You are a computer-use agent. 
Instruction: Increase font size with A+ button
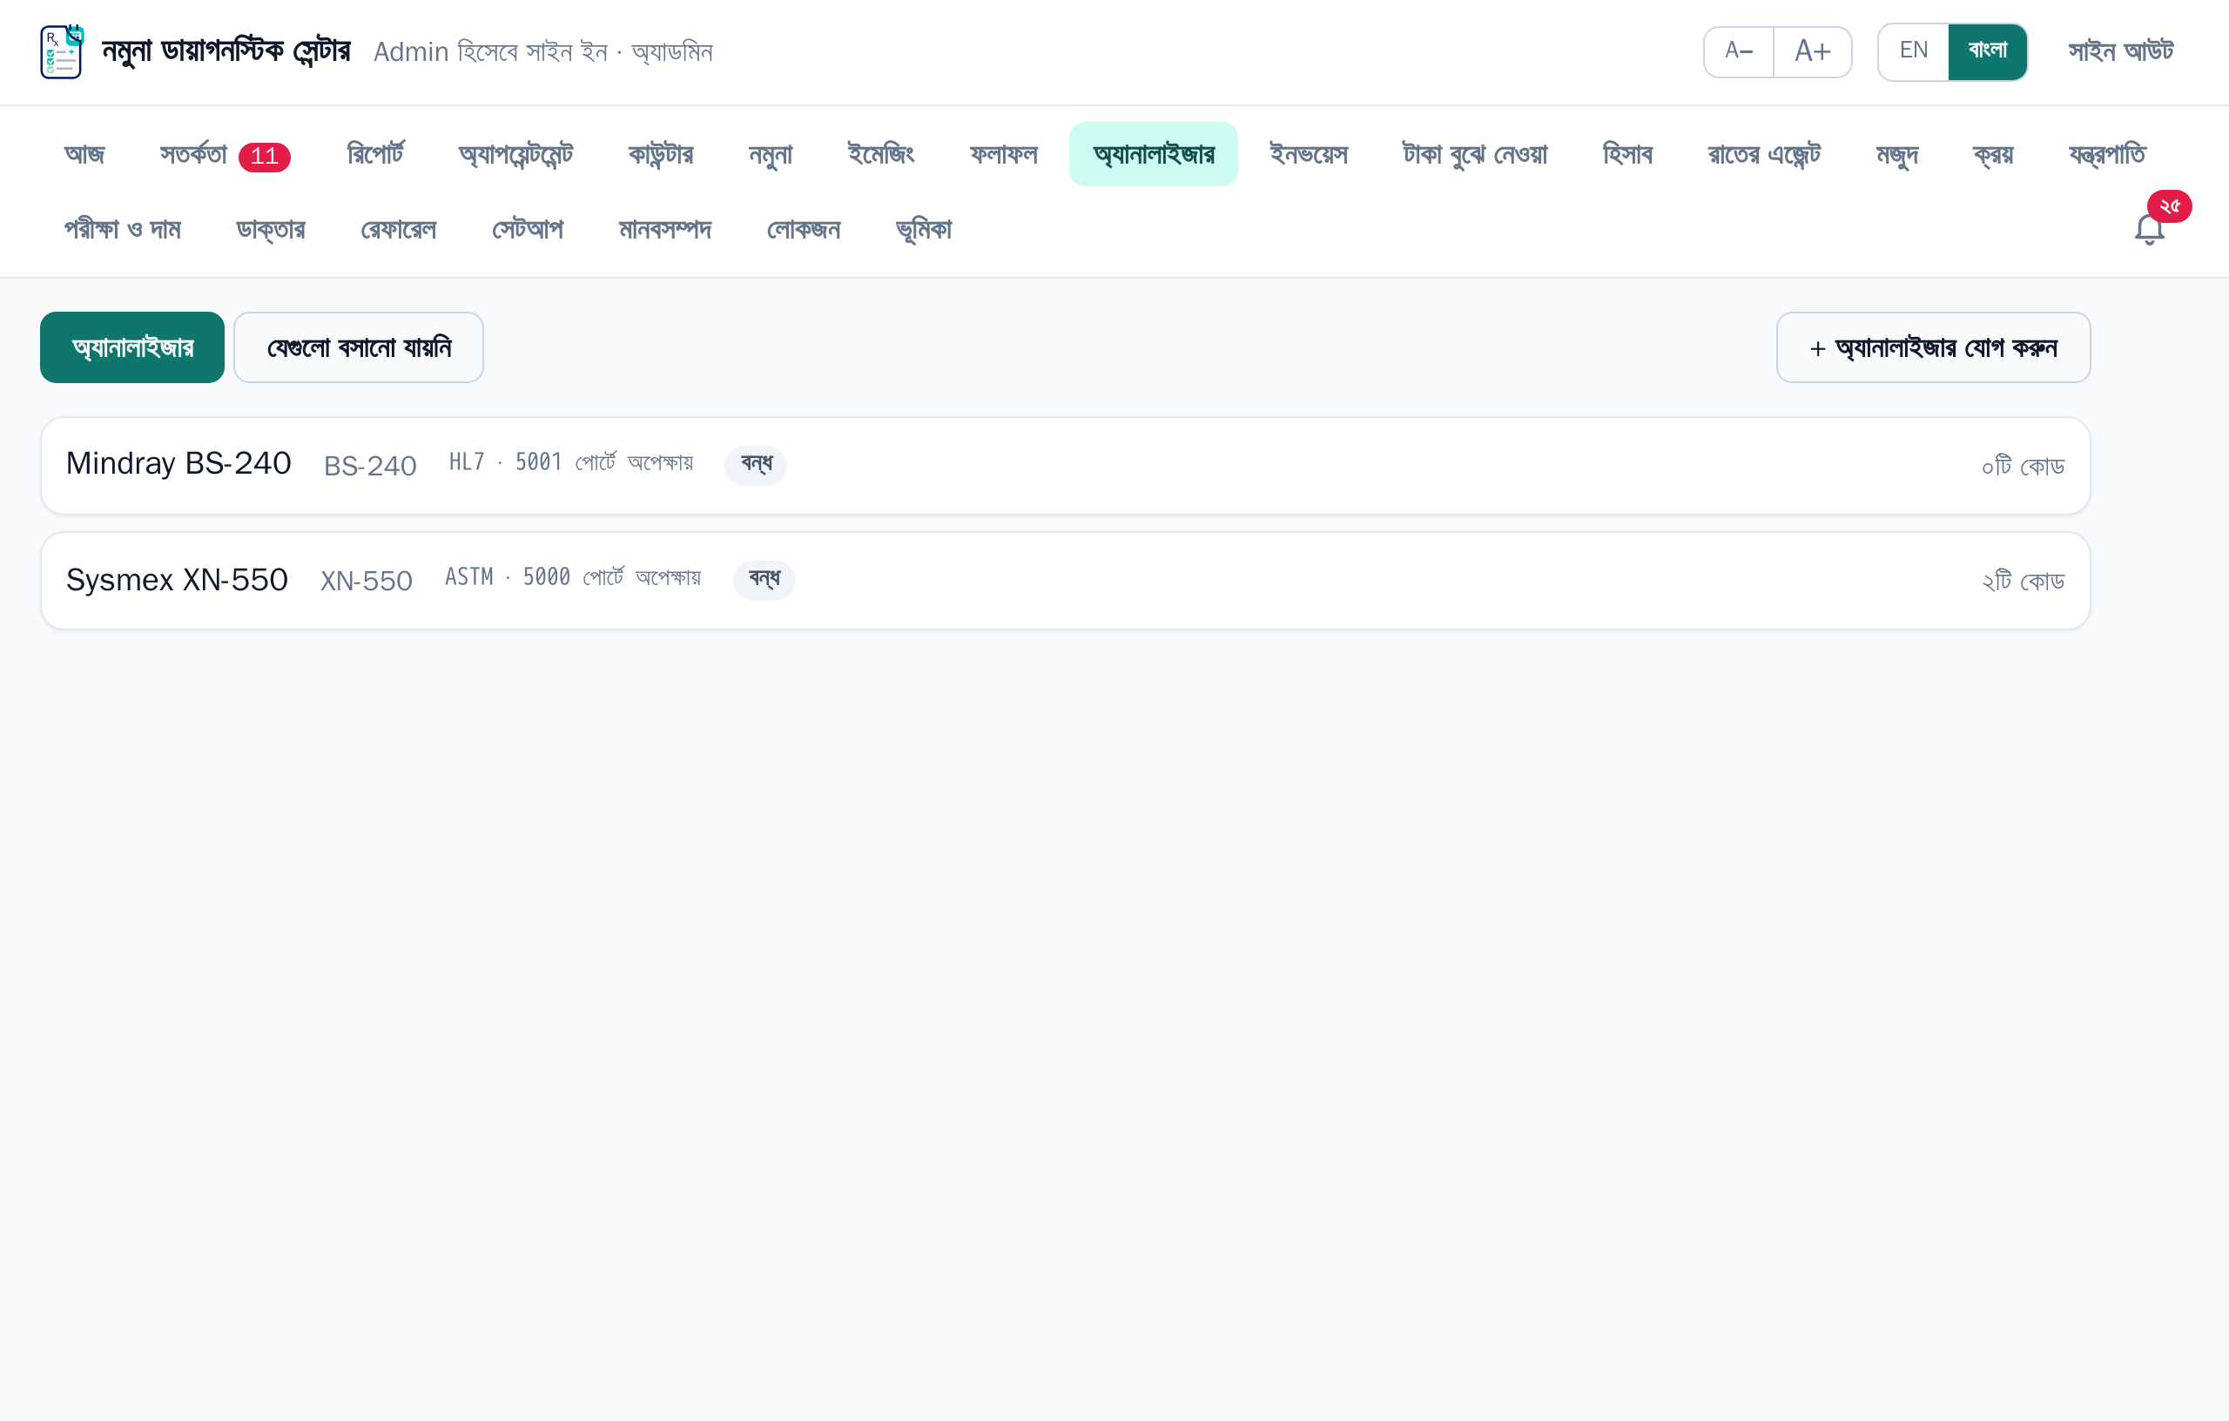[1813, 52]
